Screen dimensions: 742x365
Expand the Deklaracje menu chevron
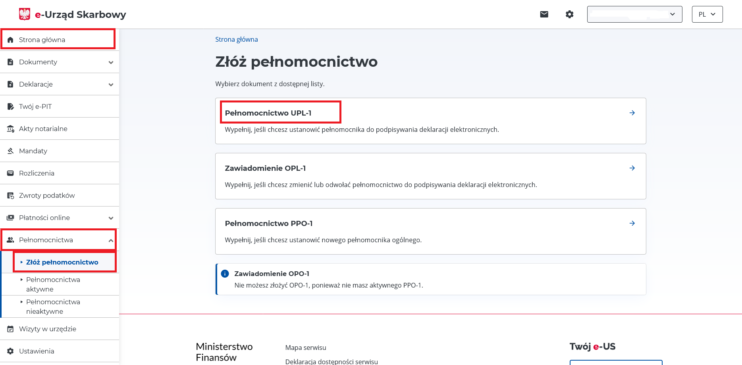tap(111, 85)
